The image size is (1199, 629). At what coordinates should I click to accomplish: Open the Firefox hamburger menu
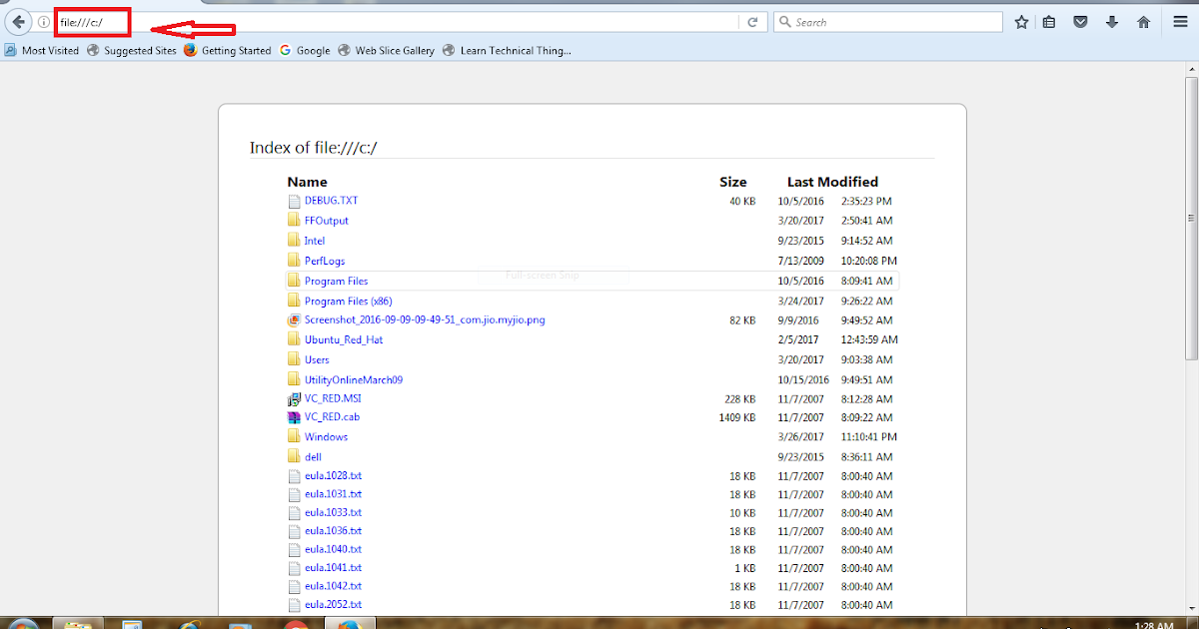pyautogui.click(x=1180, y=21)
